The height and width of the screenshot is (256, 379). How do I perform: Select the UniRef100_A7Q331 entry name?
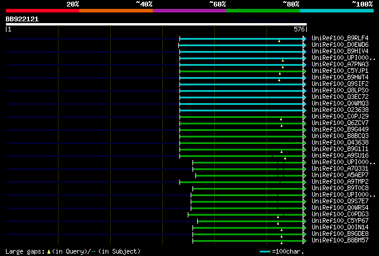(340, 169)
